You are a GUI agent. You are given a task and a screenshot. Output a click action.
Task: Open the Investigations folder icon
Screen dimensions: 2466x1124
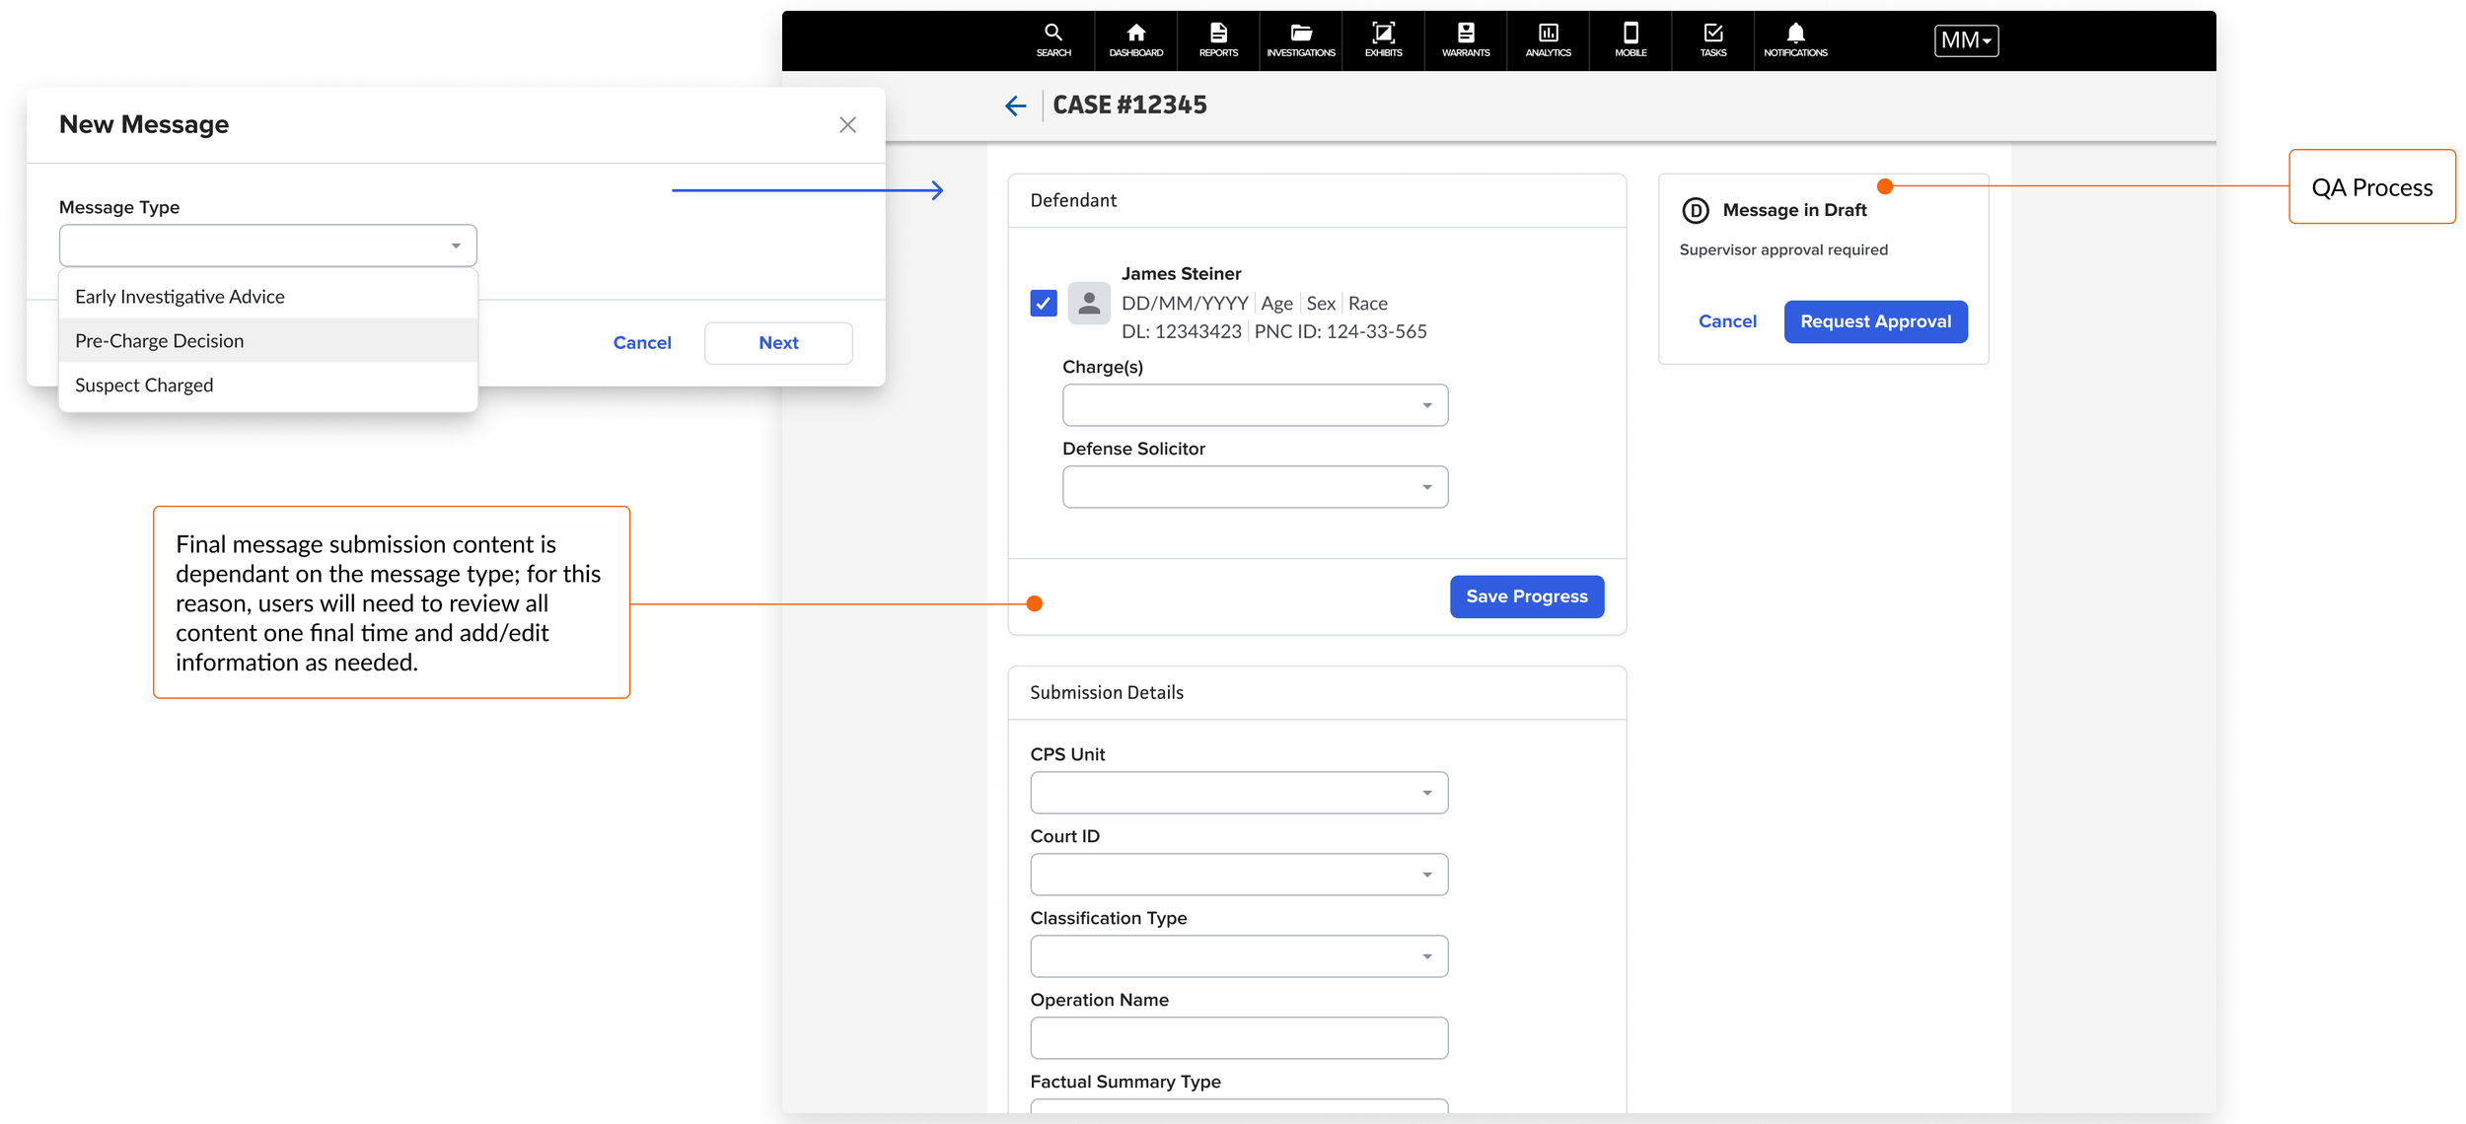(x=1300, y=39)
